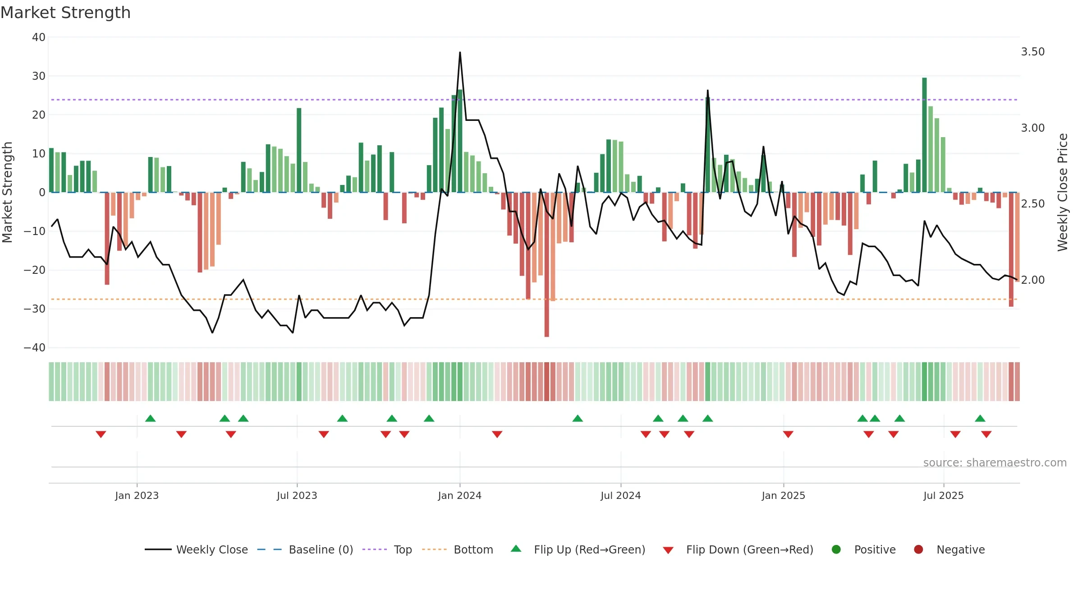Click the Flip Down marker just after Jan 2025
Viewport: 1082px width, 609px height.
tap(788, 434)
